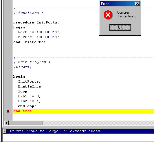The width and height of the screenshot is (154, 142).
Task: Click 'procedure InitPorts;' line
Action: 36,22
